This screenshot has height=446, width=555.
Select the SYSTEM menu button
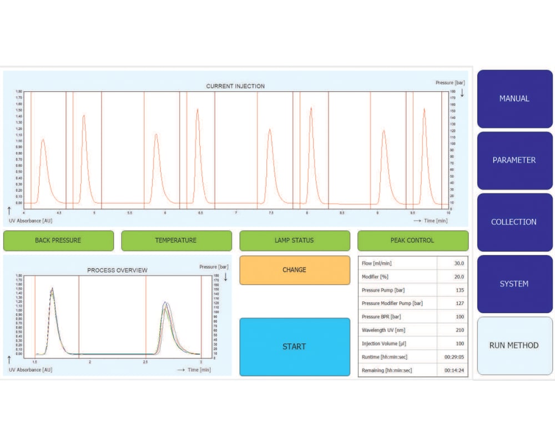[x=514, y=284]
